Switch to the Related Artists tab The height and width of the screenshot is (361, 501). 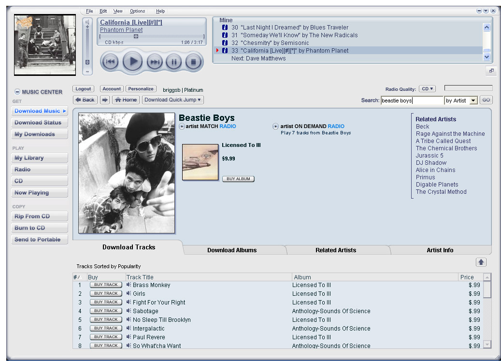[336, 250]
